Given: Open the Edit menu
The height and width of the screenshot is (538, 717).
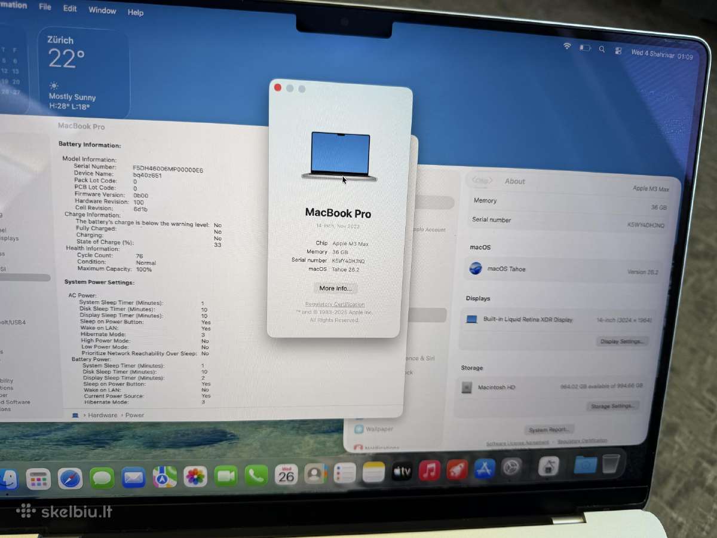Looking at the screenshot, I should pos(70,9).
